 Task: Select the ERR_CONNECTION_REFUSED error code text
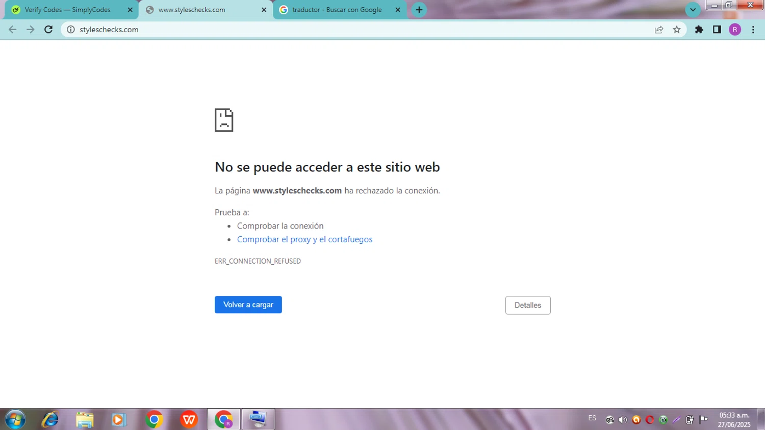click(x=258, y=261)
